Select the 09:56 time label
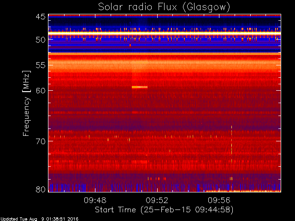 219,200
